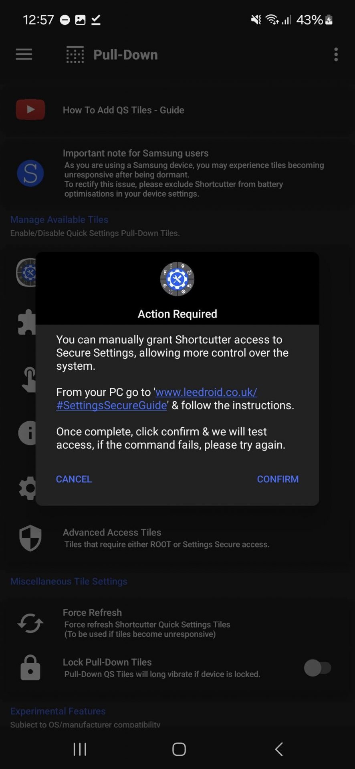Open the #SettingsSecureGuide link
Screen dimensions: 355x769
(111, 405)
